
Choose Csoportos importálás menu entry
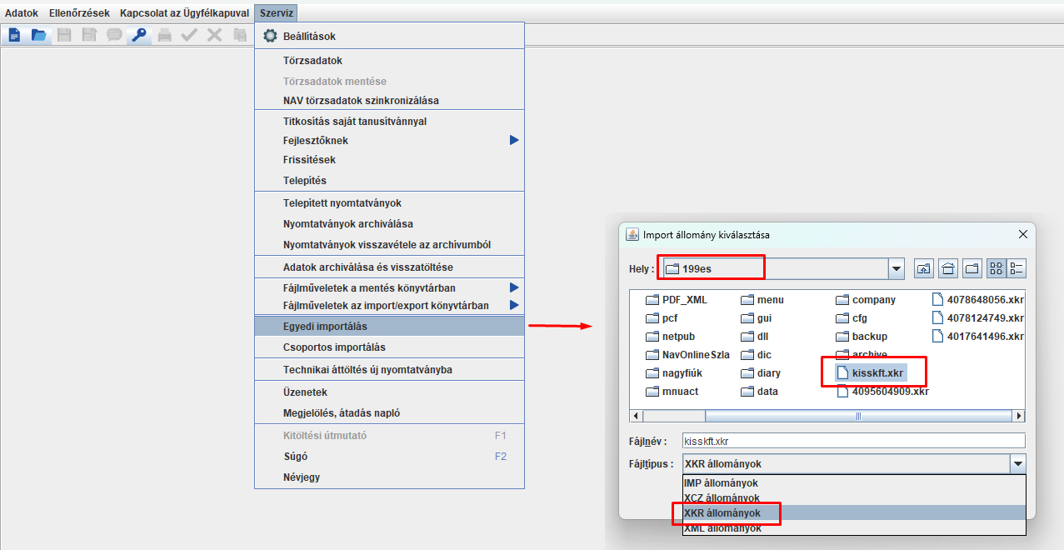coord(389,347)
